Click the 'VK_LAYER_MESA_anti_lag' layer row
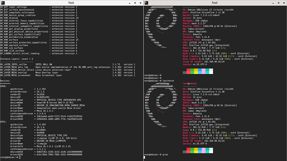Image resolution: width=287 pixels, height=161 pixels. 68,67
